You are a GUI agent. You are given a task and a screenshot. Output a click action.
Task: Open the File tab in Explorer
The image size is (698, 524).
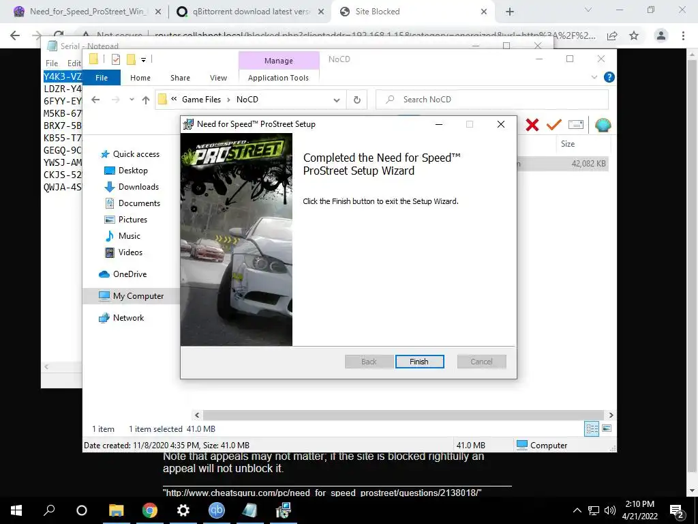[102, 78]
